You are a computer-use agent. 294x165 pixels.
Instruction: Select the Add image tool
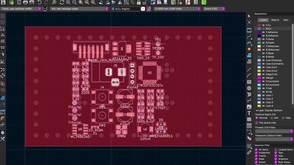tap(249, 107)
